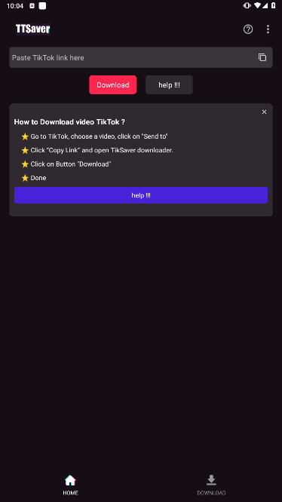Viewport: 282px width, 502px height.
Task: Tap the star beside 'Go to TikTok'
Action: (25, 136)
